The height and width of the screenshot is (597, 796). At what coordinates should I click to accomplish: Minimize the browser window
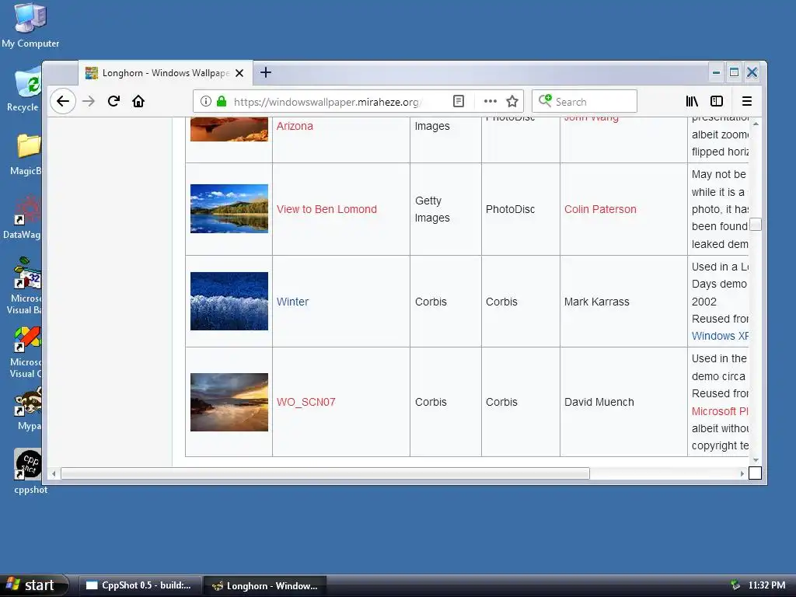716,72
